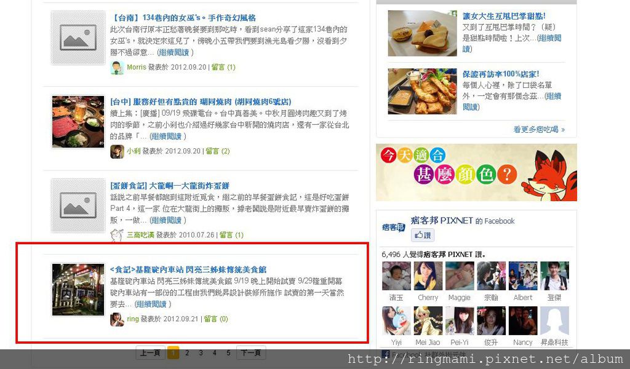Screen dimensions: 630x369
Task: Click the 下一頁 next page button
Action: click(251, 352)
